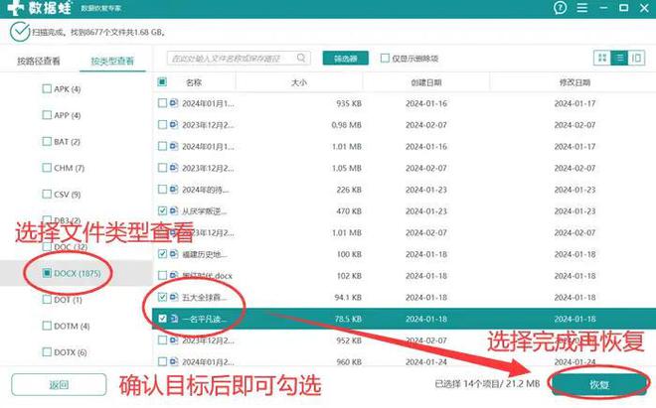The height and width of the screenshot is (408, 656).
Task: Select the DOTM (4) tree label
Action: [72, 326]
